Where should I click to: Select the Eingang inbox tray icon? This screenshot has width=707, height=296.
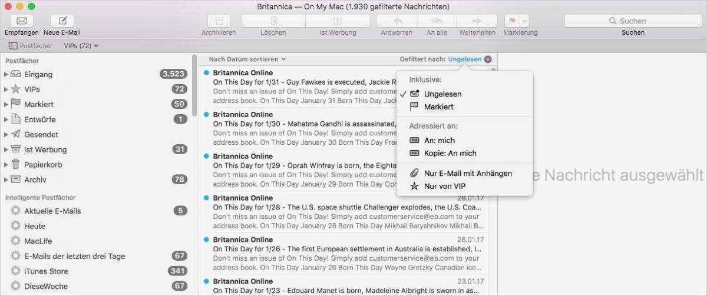[15, 74]
